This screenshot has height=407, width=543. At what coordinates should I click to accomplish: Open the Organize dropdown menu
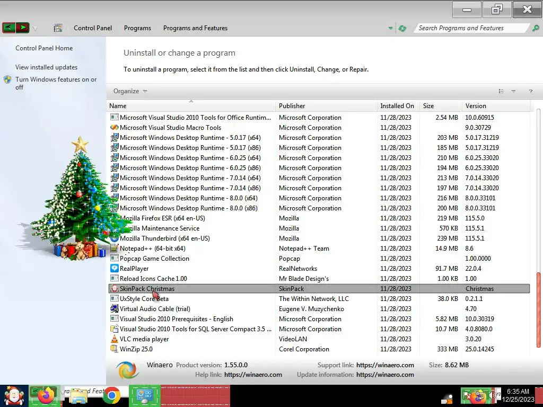[x=130, y=91]
